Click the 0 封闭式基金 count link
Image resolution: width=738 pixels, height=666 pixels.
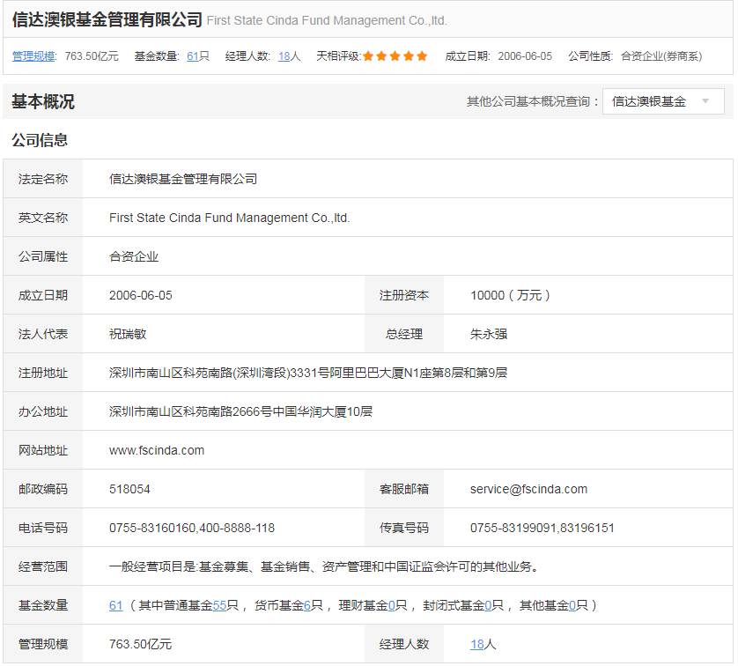pyautogui.click(x=487, y=605)
